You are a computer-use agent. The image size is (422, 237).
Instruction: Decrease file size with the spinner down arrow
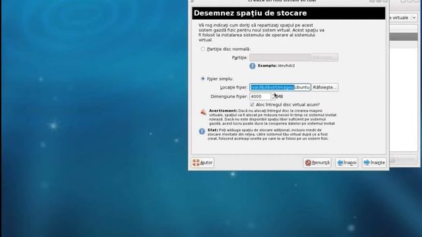click(x=273, y=98)
